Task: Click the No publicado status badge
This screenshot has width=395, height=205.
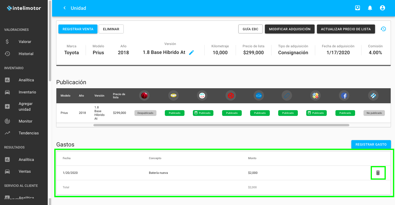Action: point(374,113)
